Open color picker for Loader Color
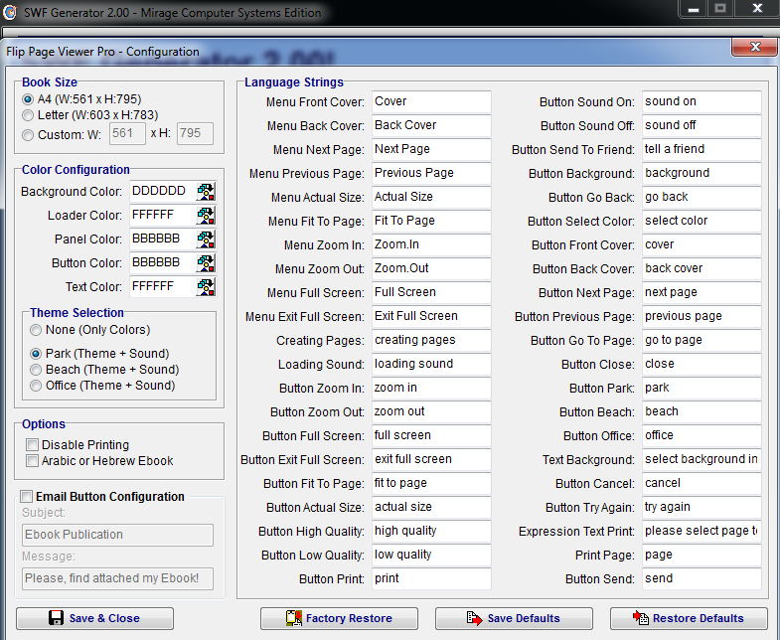Image resolution: width=780 pixels, height=640 pixels. (206, 216)
